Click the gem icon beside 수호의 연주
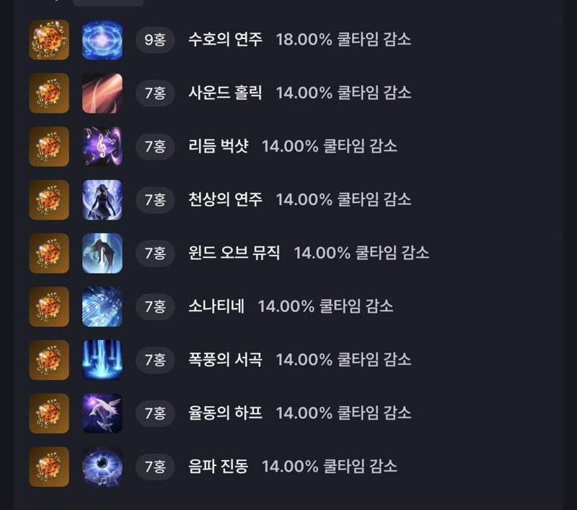 [x=49, y=40]
